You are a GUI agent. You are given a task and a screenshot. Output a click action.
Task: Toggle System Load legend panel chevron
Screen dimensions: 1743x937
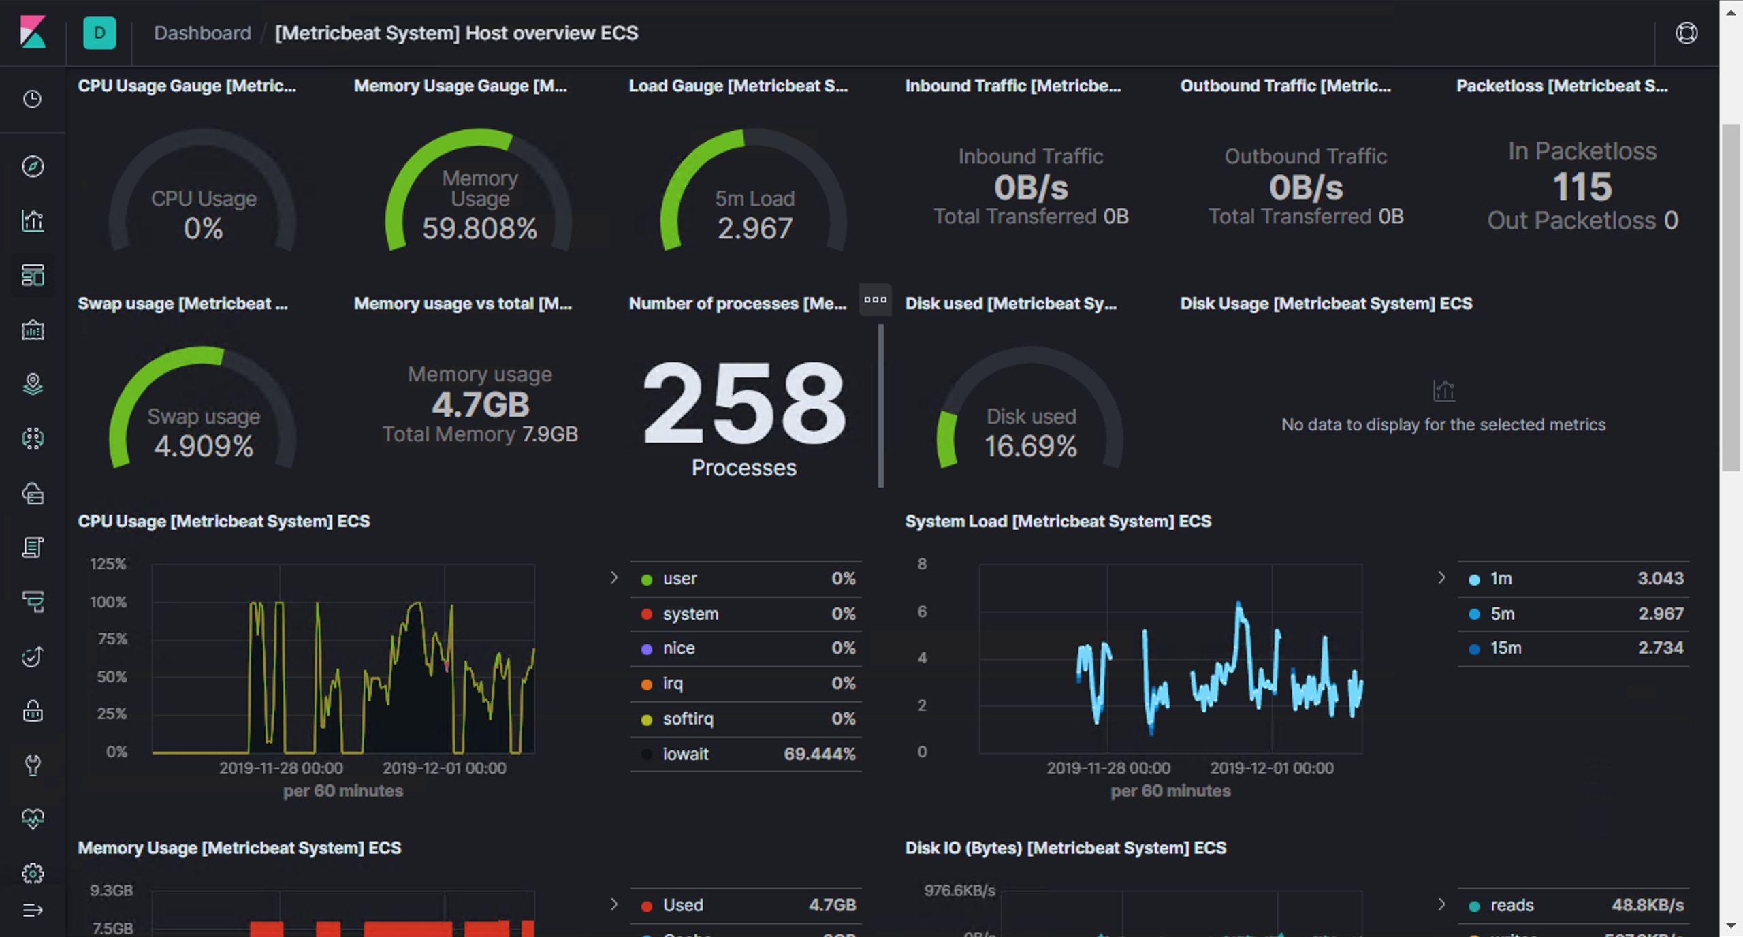coord(1441,577)
